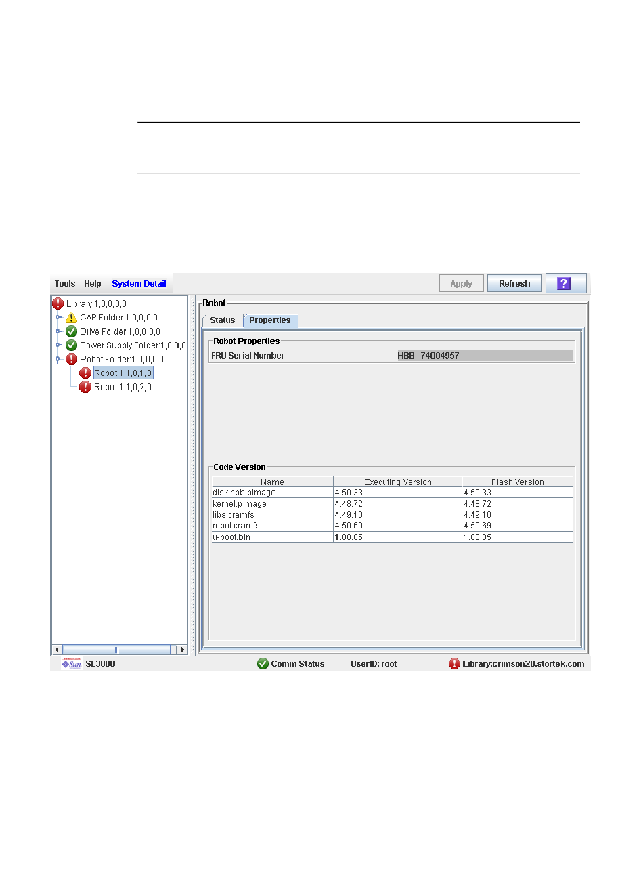This screenshot has height=880, width=643.
Task: Click the Drive Folder green check icon
Action: click(71, 332)
